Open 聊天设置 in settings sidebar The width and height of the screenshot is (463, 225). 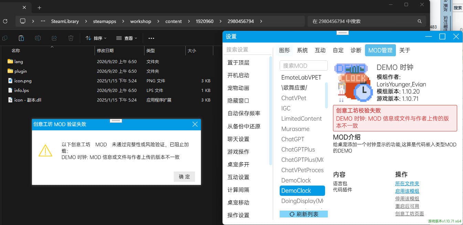tap(238, 139)
